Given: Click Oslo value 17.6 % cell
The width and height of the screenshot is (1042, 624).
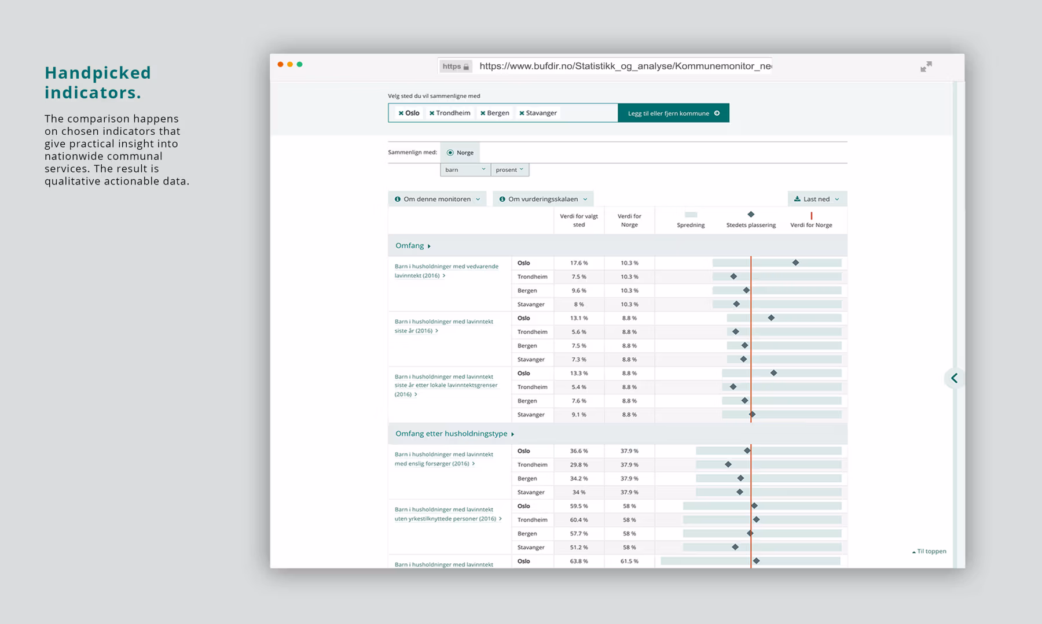Looking at the screenshot, I should pyautogui.click(x=579, y=263).
